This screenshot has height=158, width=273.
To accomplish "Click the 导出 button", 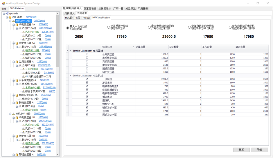I will [260, 150].
